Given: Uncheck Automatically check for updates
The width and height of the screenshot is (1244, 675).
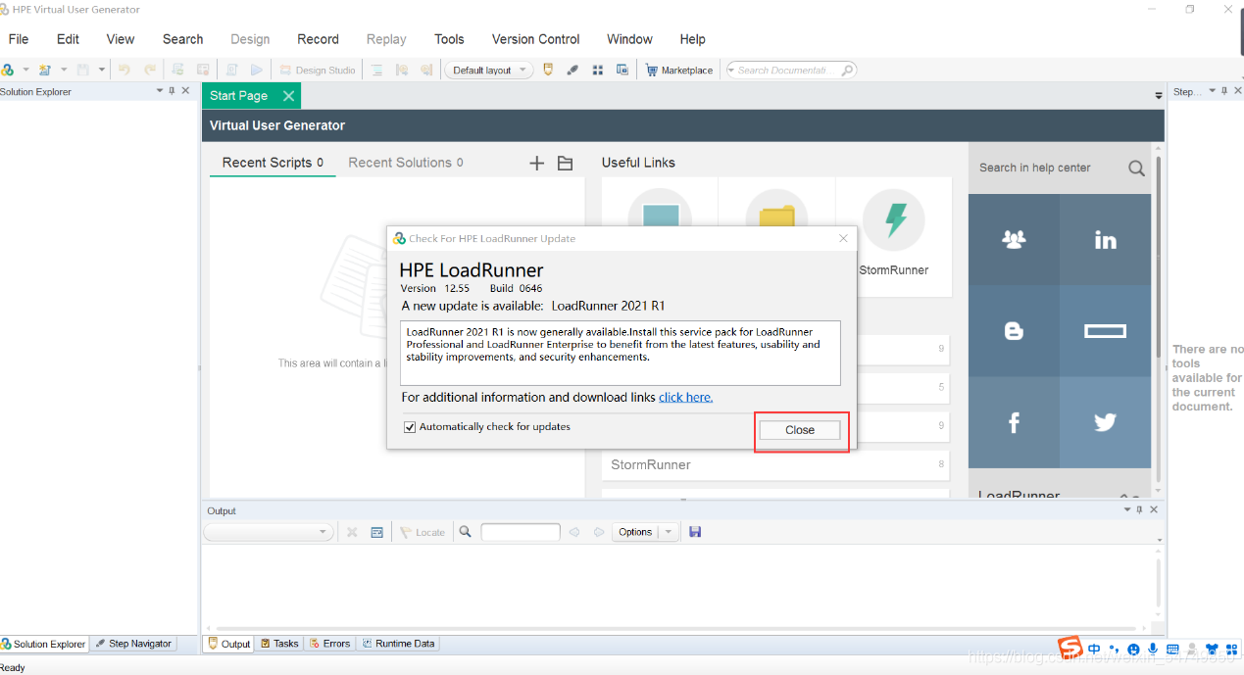Looking at the screenshot, I should (x=410, y=427).
